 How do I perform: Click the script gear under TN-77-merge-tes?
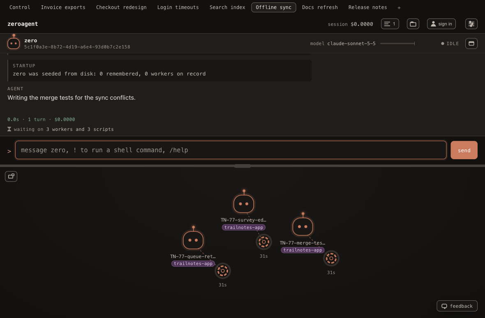tap(331, 258)
